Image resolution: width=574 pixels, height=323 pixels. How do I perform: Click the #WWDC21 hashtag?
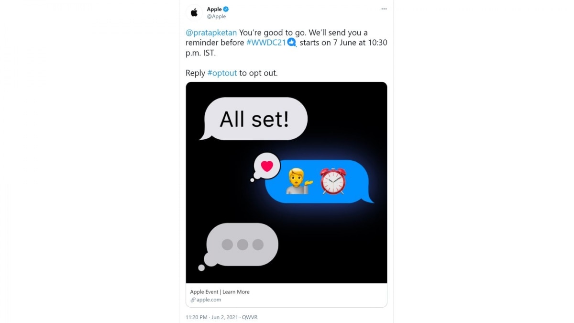266,43
